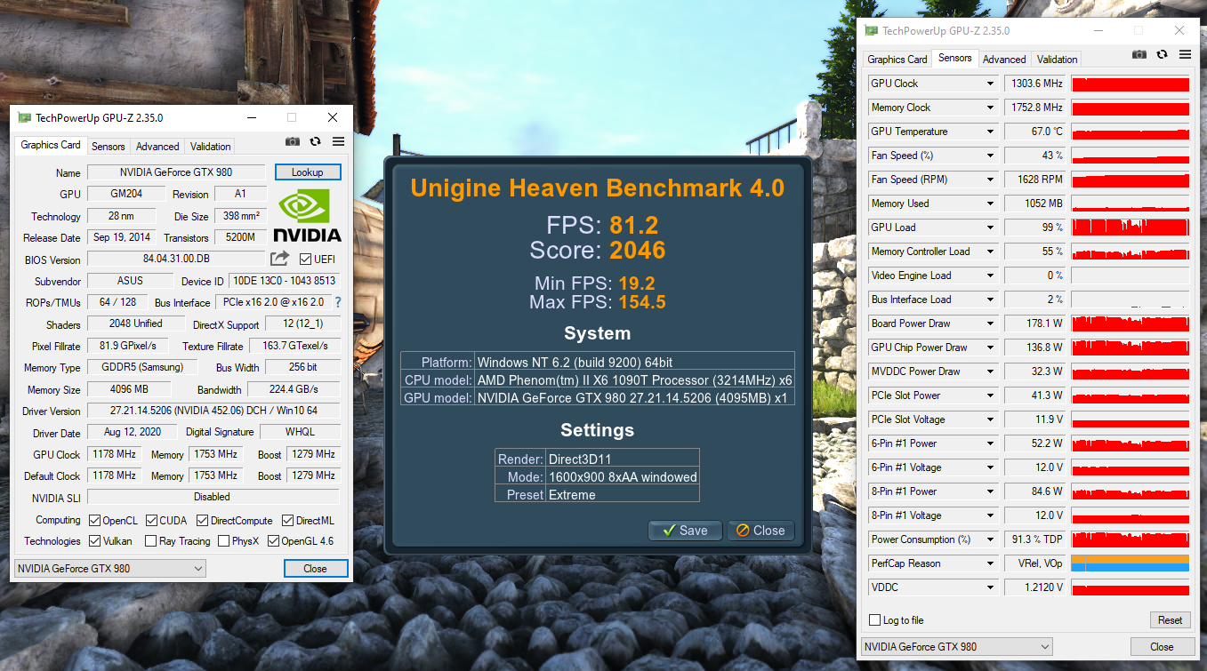This screenshot has width=1207, height=671.
Task: Click the Fan Speed reading 1628 RPM
Action: pyautogui.click(x=1034, y=180)
